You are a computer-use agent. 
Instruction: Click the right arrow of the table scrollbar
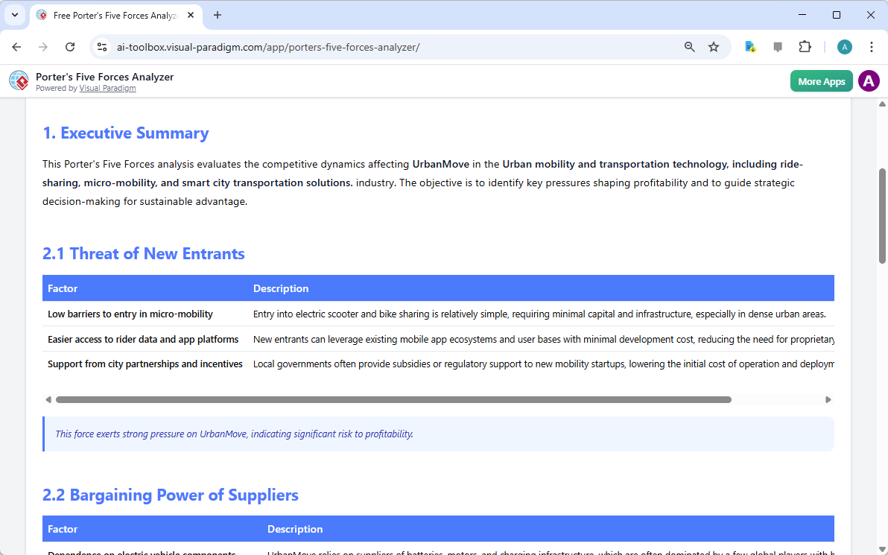coord(828,399)
